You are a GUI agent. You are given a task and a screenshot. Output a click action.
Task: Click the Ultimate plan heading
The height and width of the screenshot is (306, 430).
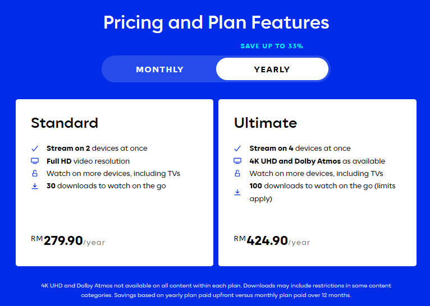[266, 123]
